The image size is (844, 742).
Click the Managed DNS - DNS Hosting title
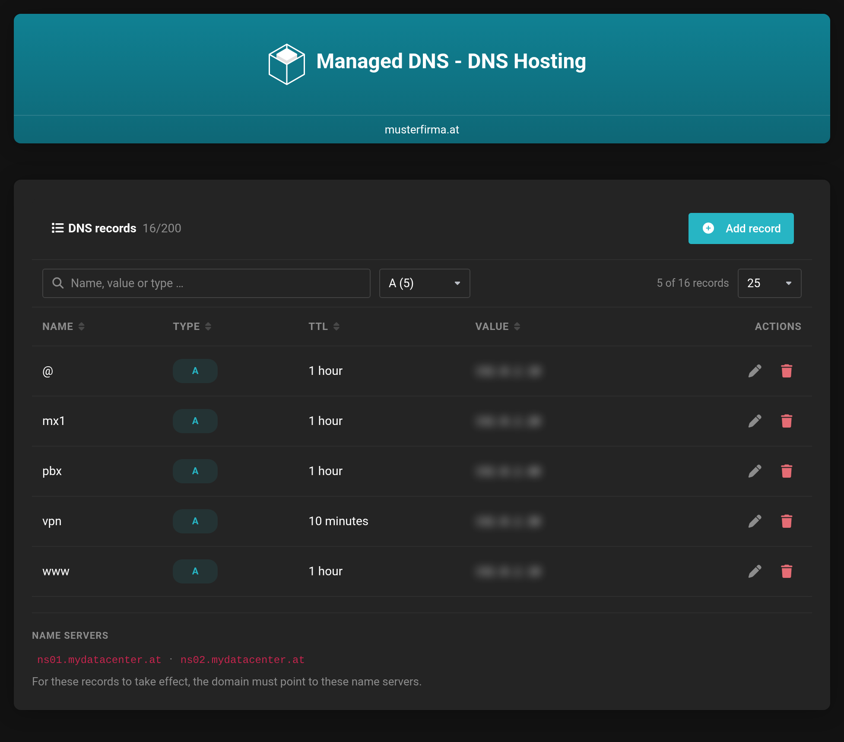(x=451, y=61)
